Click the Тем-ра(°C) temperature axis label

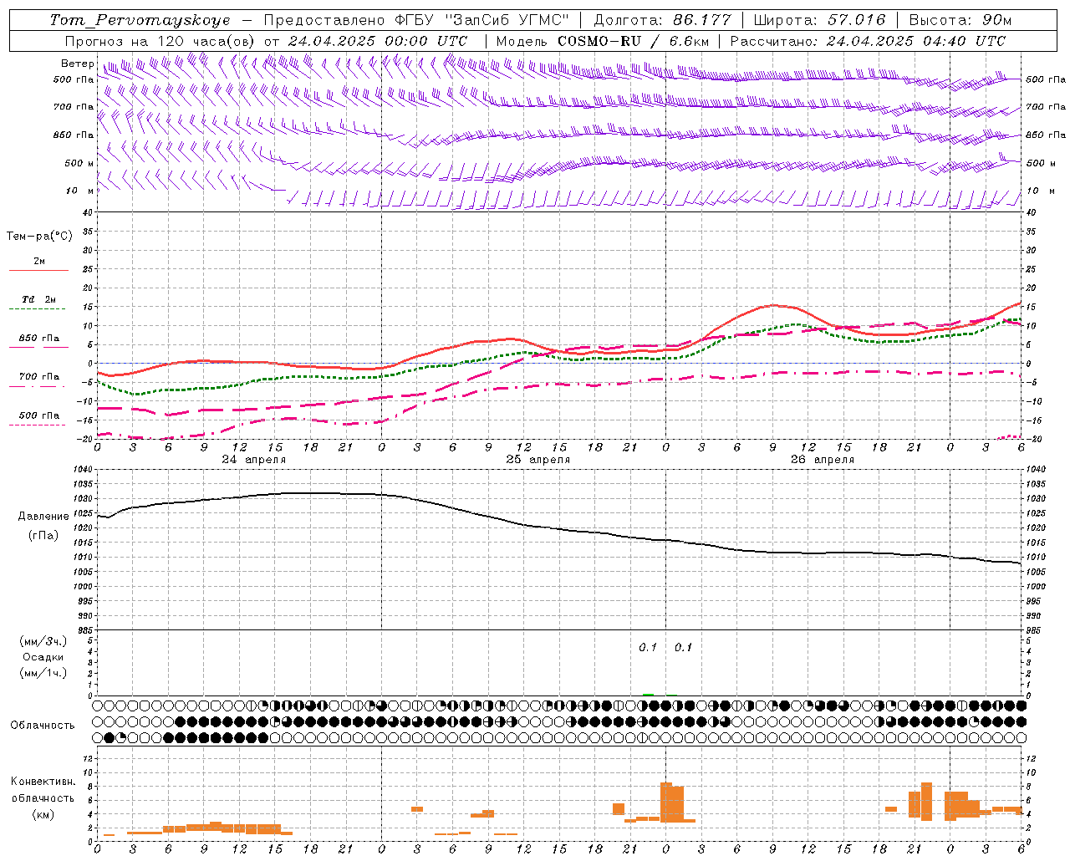tap(39, 237)
